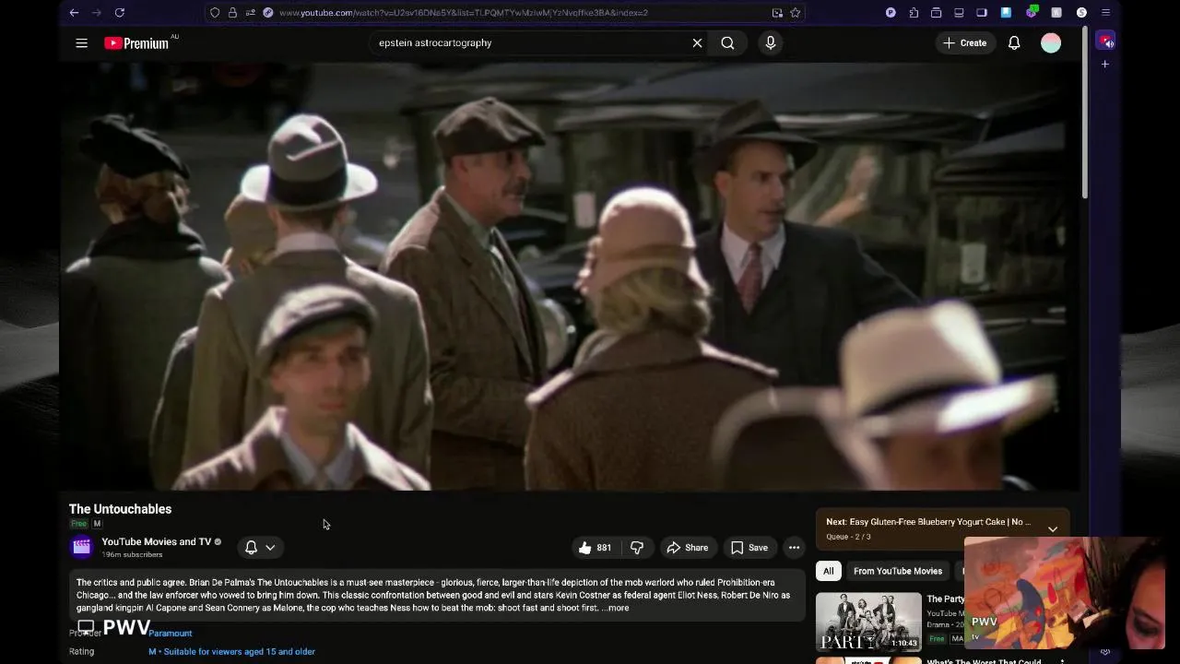
Task: Click the Next: Easy Gluten-Free queue title
Action: (928, 522)
